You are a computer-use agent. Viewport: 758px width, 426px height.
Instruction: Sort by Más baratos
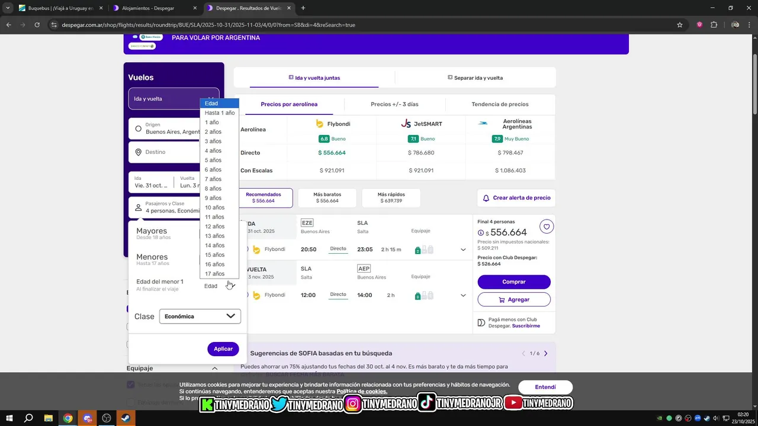pos(327,198)
